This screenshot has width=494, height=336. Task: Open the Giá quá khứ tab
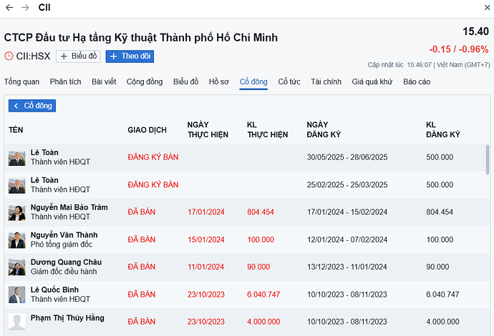pyautogui.click(x=372, y=81)
